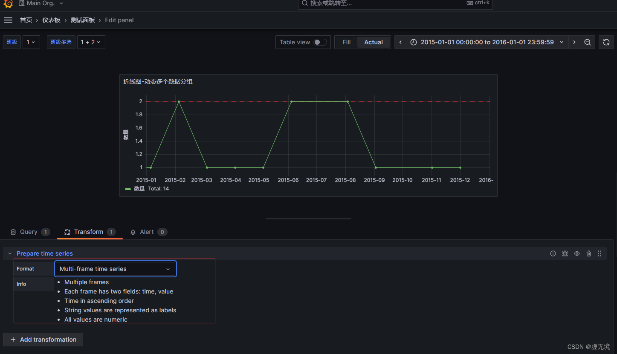Click the panel title 折线图-动态多个数据分组
This screenshot has width=617, height=354.
(x=158, y=81)
